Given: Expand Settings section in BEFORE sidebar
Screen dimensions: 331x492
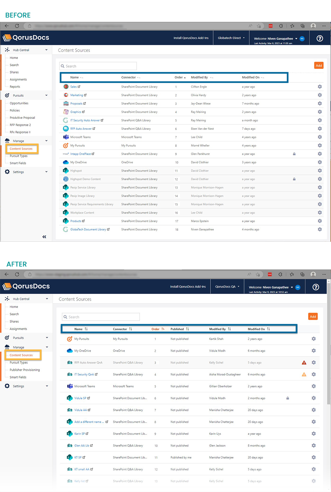Looking at the screenshot, I should 46,172.
